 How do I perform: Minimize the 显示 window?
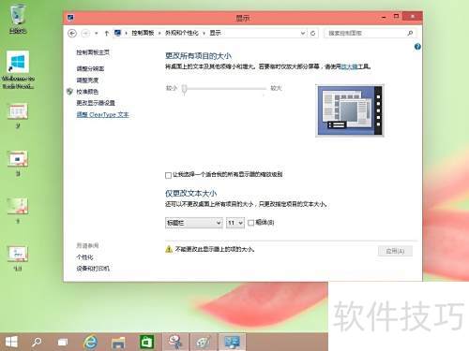coord(384,18)
